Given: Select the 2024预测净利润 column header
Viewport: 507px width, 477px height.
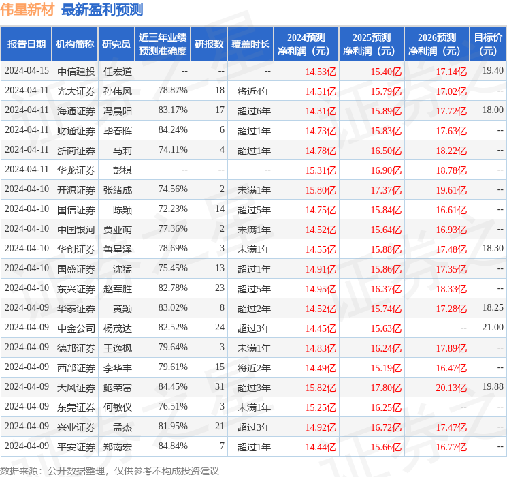Looking at the screenshot, I should (306, 44).
